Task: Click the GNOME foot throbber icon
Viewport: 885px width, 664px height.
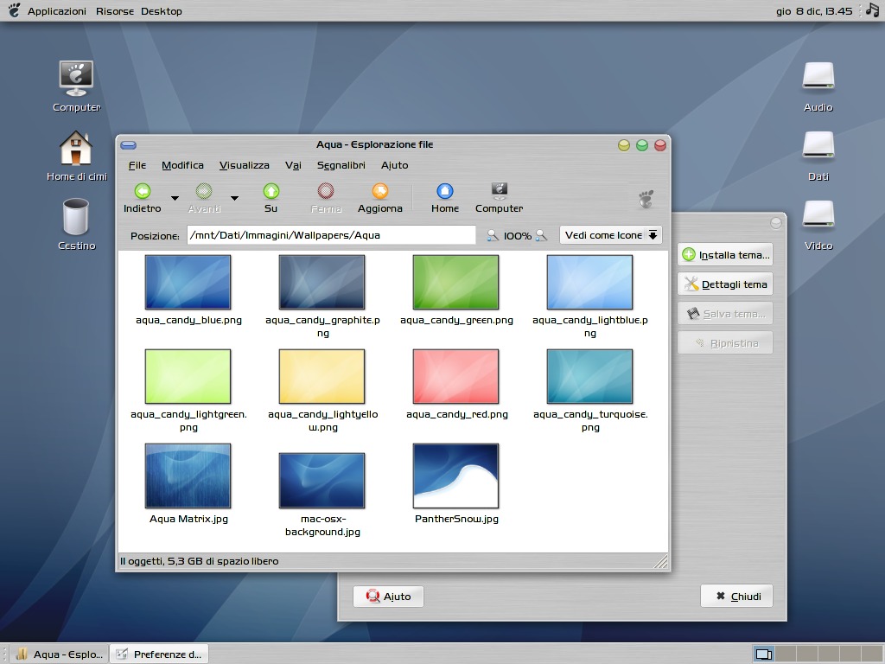Action: coord(646,199)
